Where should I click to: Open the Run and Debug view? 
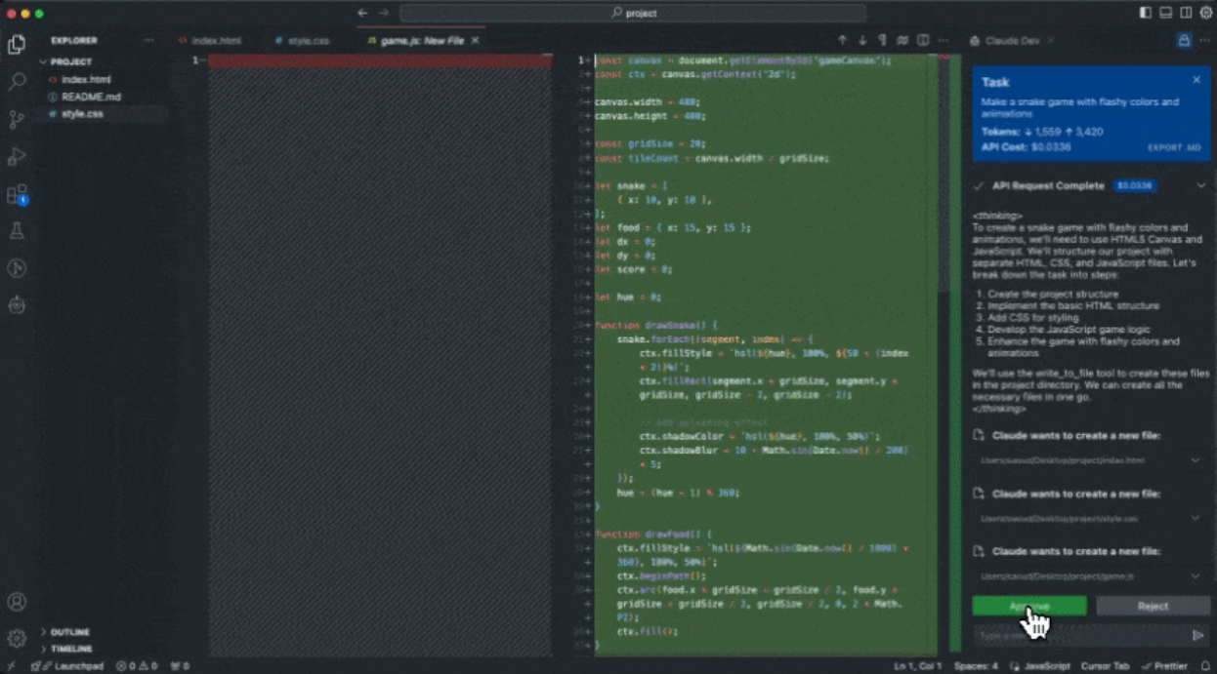point(17,156)
